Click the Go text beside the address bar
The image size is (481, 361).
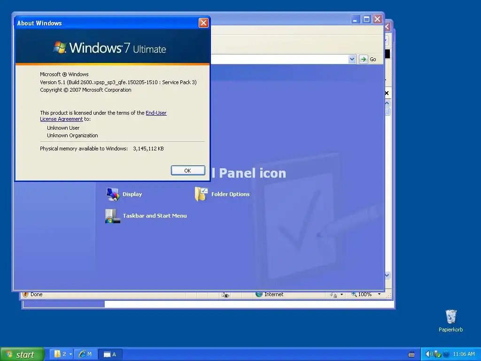[372, 59]
